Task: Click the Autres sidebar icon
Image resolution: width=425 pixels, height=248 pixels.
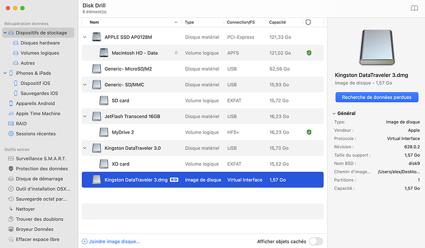Action: pos(16,63)
